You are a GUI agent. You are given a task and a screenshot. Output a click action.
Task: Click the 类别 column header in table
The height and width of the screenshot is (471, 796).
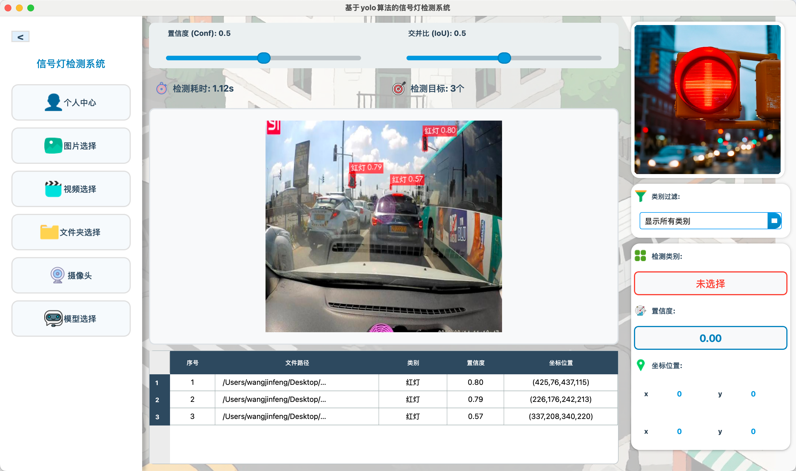[412, 363]
